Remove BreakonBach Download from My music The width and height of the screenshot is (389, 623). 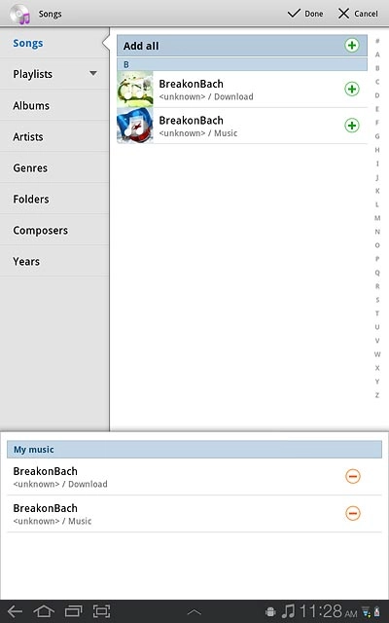[x=353, y=476]
